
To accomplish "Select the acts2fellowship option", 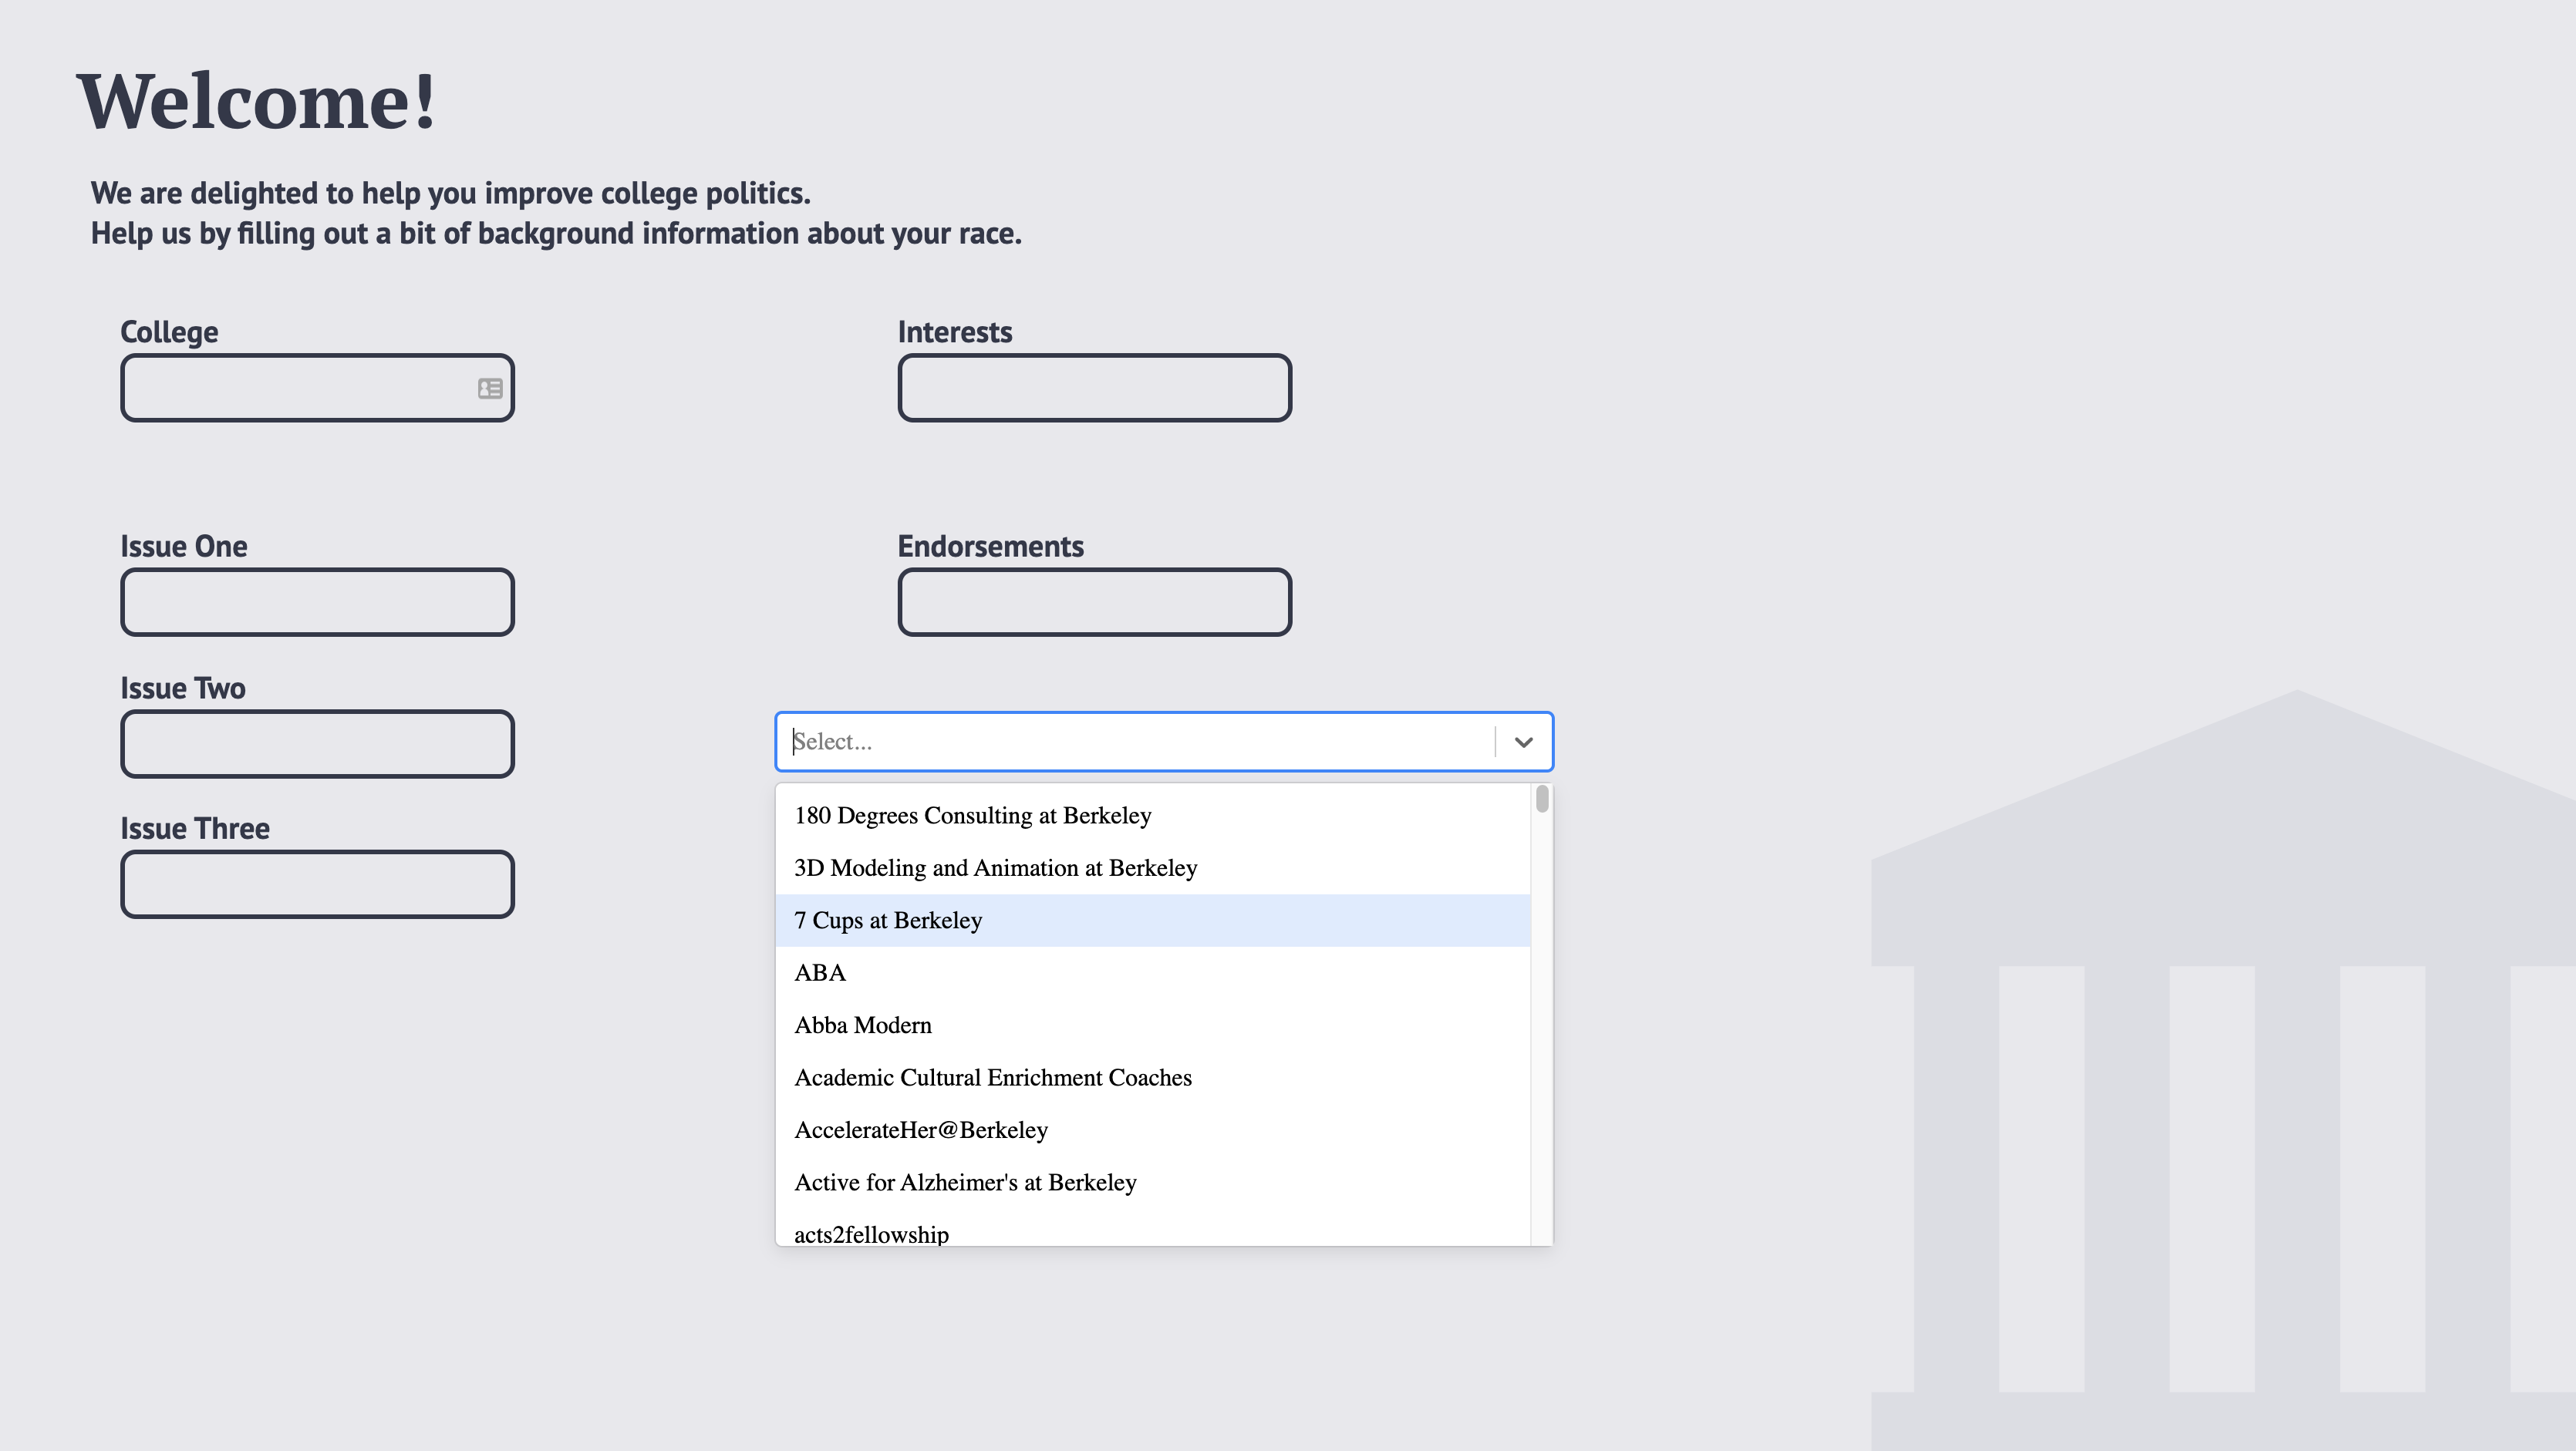I will [x=871, y=1233].
